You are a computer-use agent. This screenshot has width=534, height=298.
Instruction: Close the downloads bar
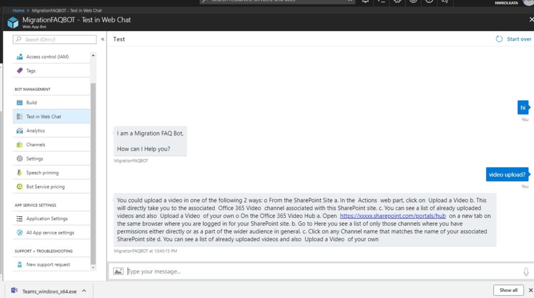coord(530,290)
